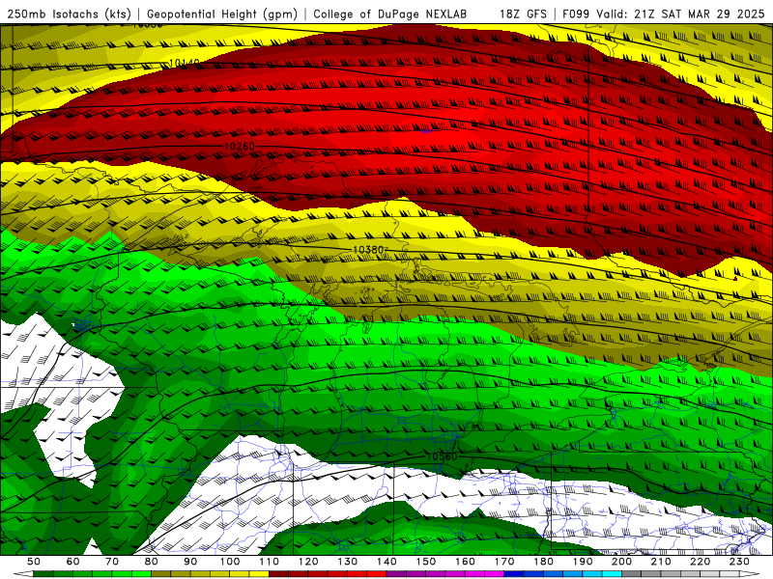Image resolution: width=773 pixels, height=579 pixels.
Task: Click the 10380 height contour label
Action: pyautogui.click(x=368, y=250)
